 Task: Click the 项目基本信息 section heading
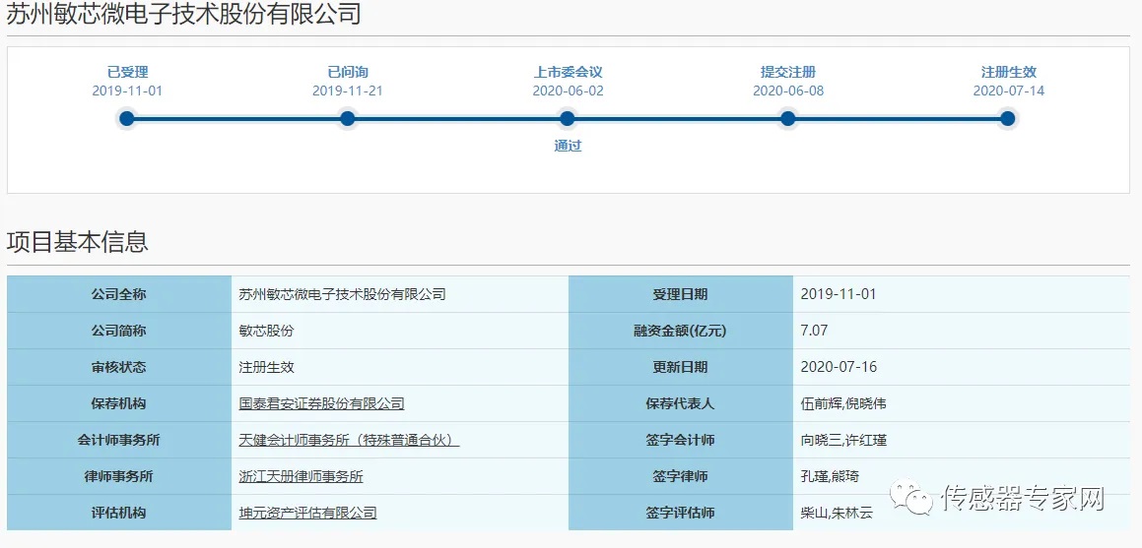pos(78,242)
